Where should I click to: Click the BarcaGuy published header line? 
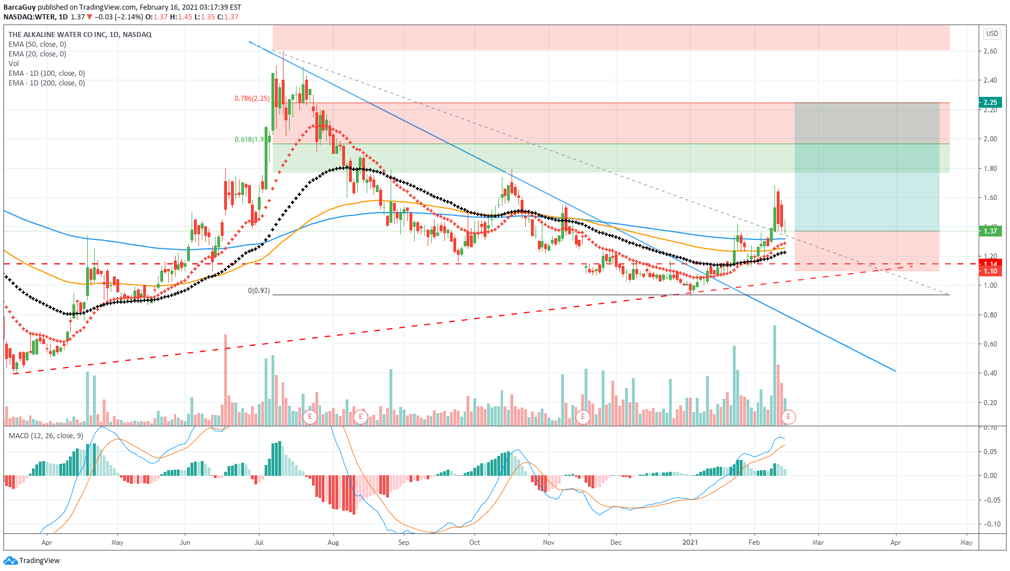pos(122,7)
